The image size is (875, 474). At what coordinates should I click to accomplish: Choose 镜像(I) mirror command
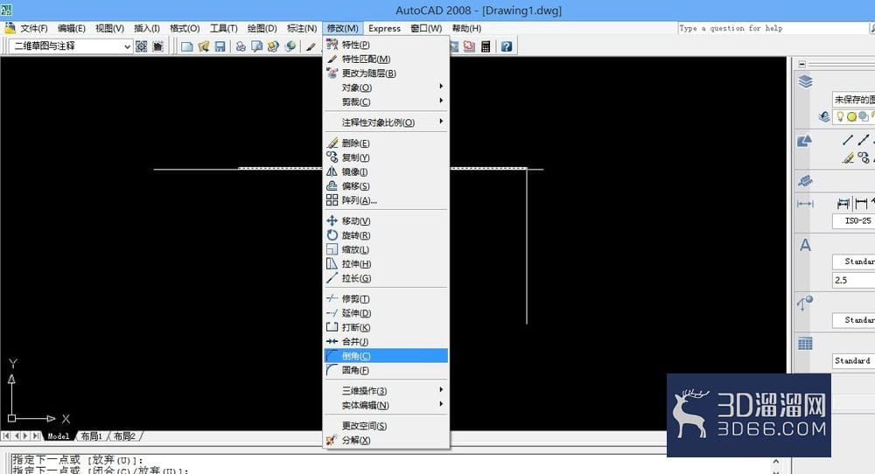pos(386,171)
